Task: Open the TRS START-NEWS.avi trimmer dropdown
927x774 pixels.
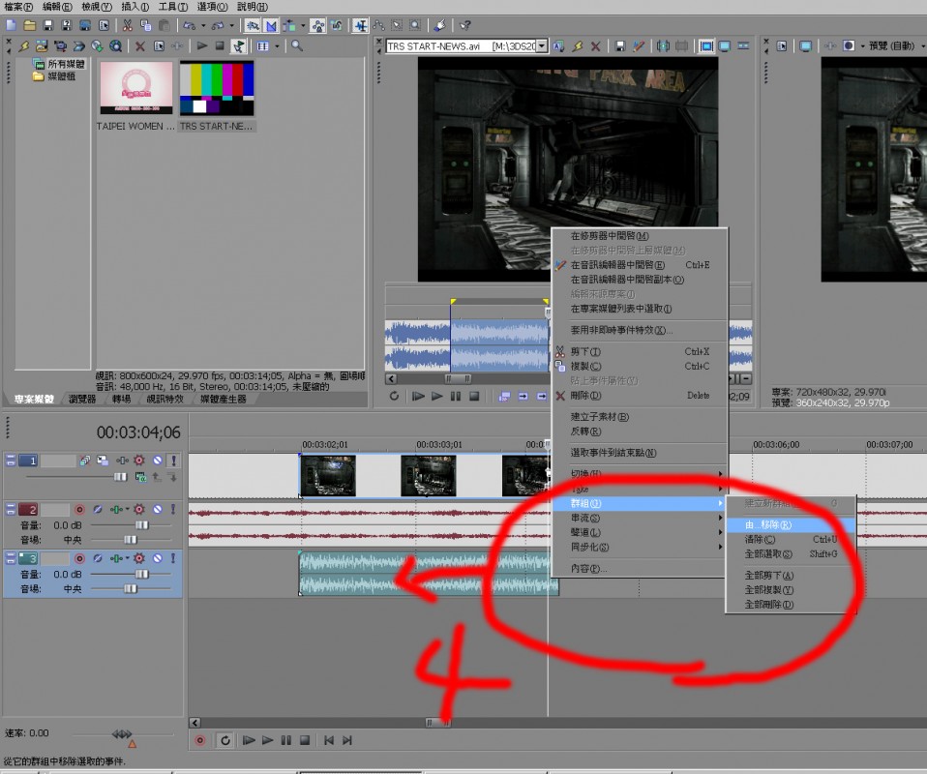Action: [542, 45]
